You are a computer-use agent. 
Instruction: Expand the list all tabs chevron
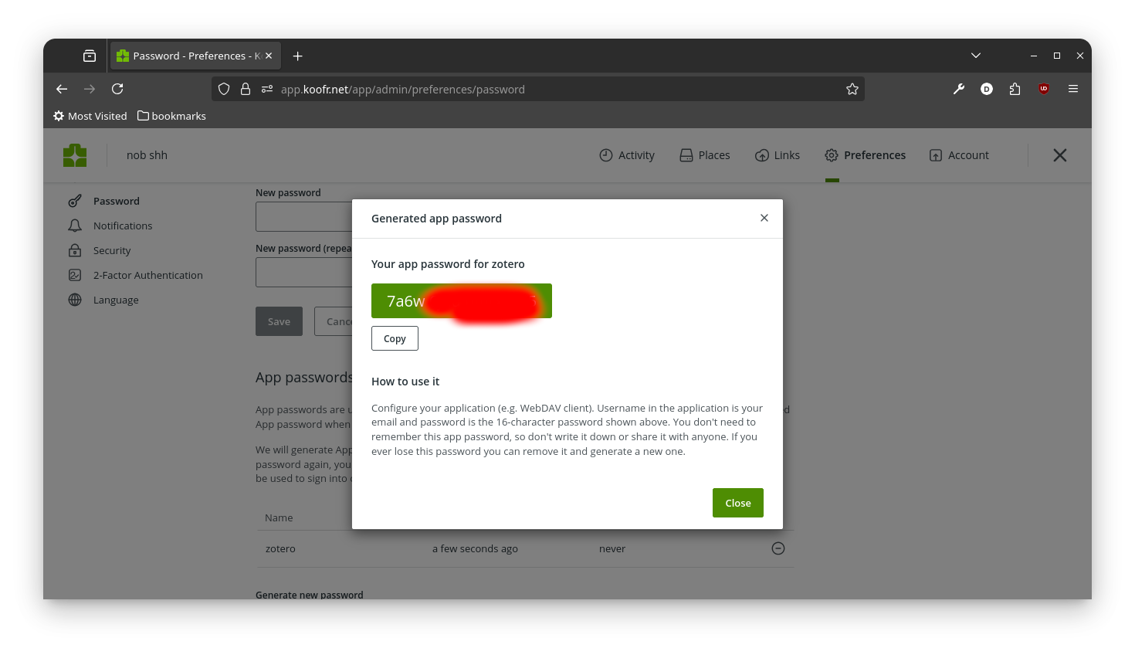pyautogui.click(x=976, y=56)
